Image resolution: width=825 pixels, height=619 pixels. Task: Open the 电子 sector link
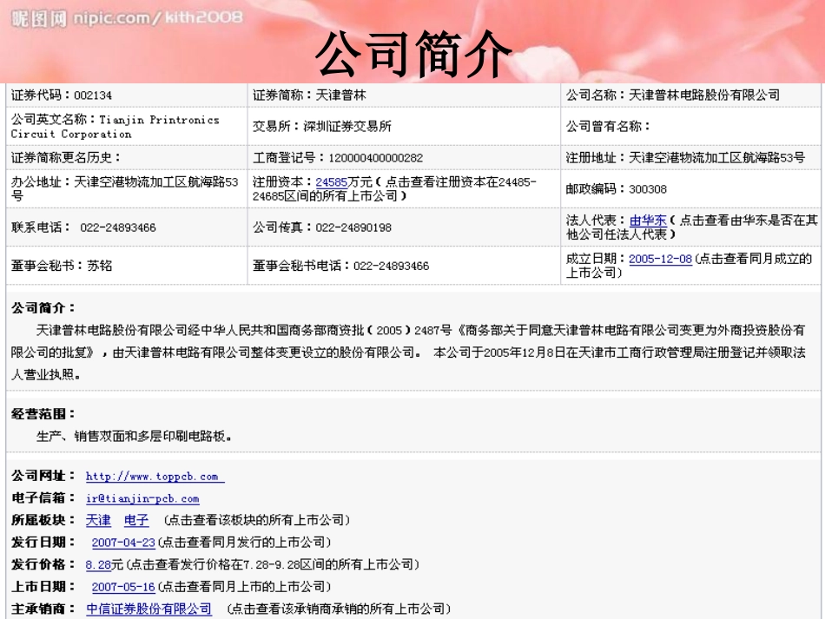click(x=136, y=521)
